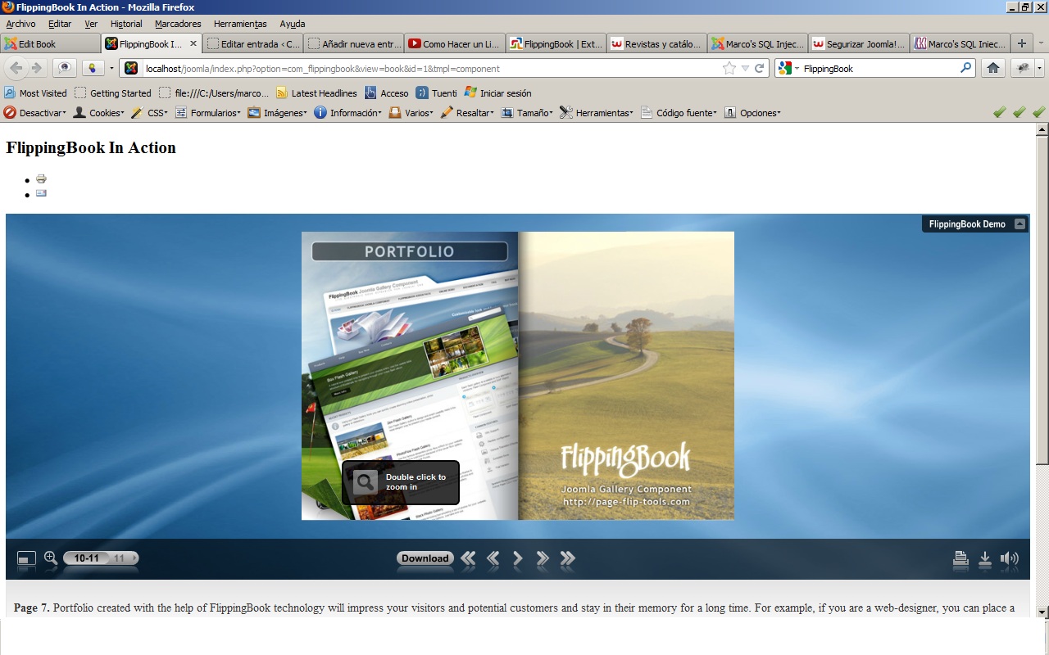Image resolution: width=1049 pixels, height=655 pixels.
Task: Jump to last page of the book
Action: tap(567, 558)
